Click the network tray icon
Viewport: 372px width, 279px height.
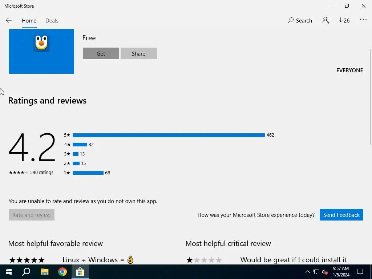[316, 272]
